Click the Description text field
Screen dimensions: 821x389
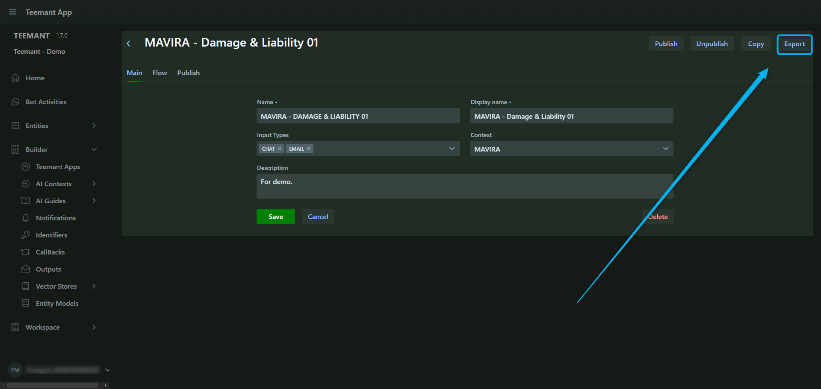[464, 186]
